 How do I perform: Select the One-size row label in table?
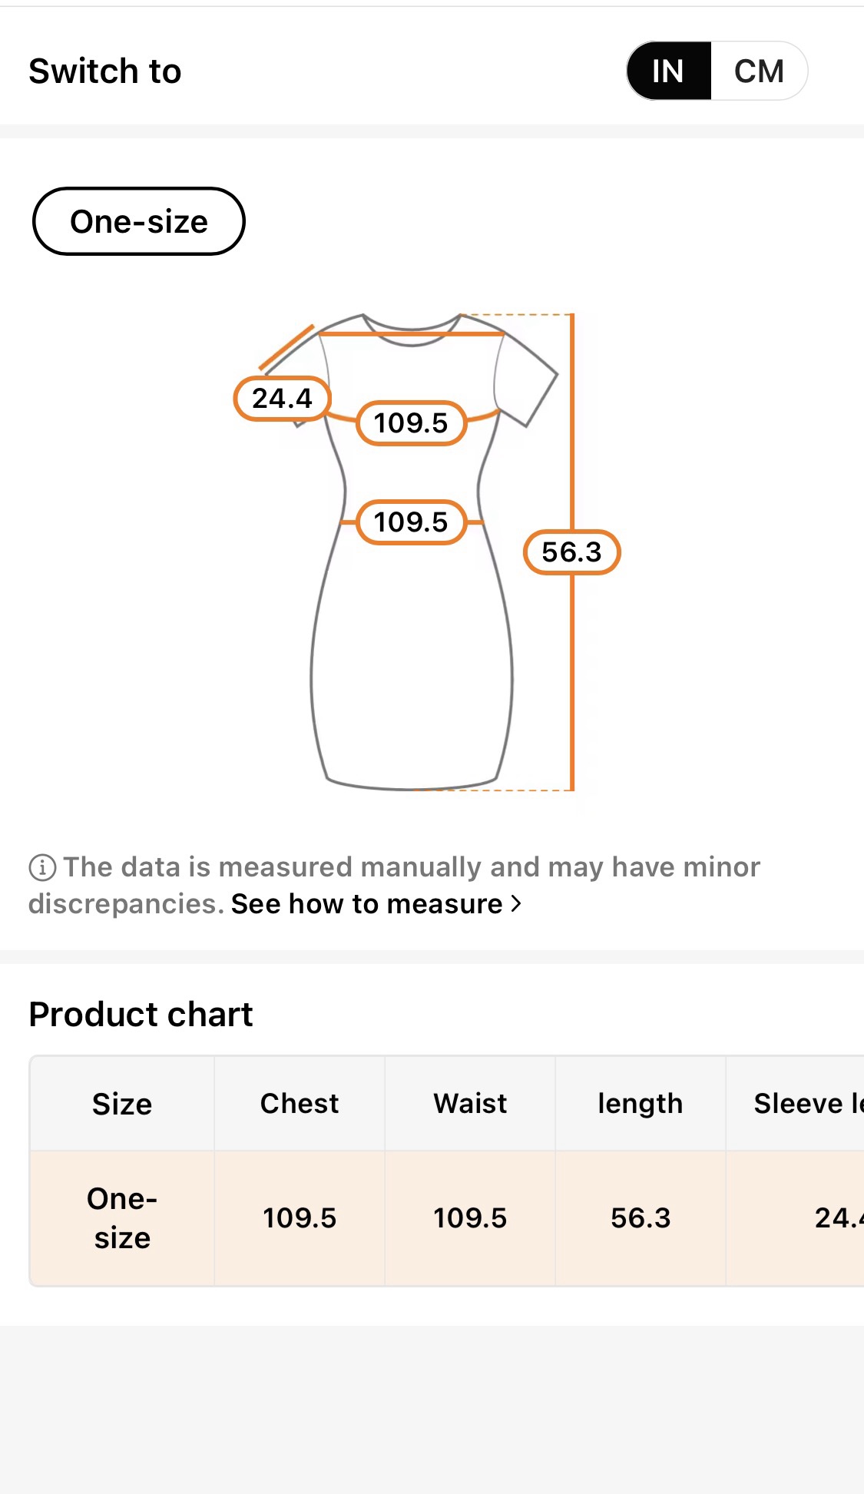122,1218
